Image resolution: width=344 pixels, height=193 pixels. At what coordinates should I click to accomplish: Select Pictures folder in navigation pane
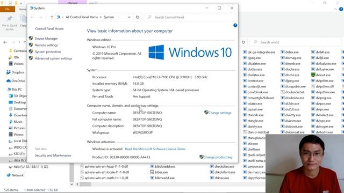(x=17, y=128)
